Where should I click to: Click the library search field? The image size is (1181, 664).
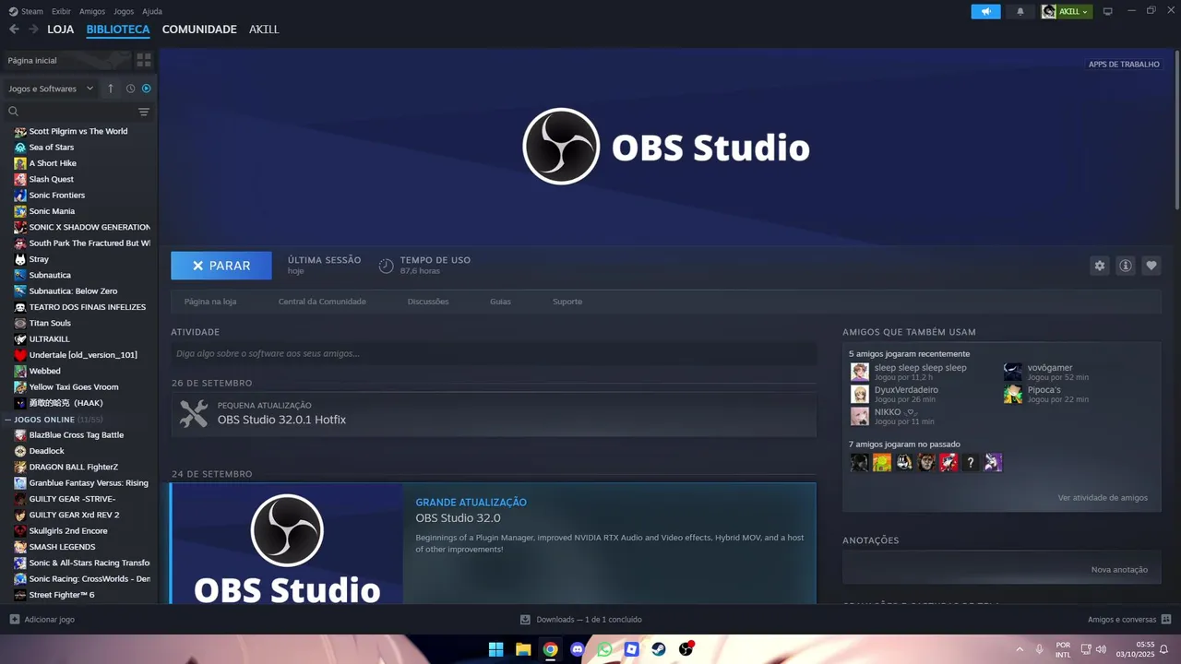69,112
